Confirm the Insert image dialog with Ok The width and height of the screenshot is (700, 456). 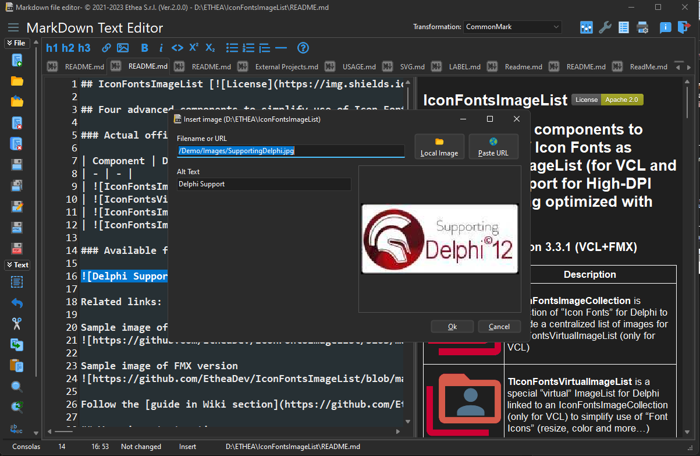coord(452,326)
